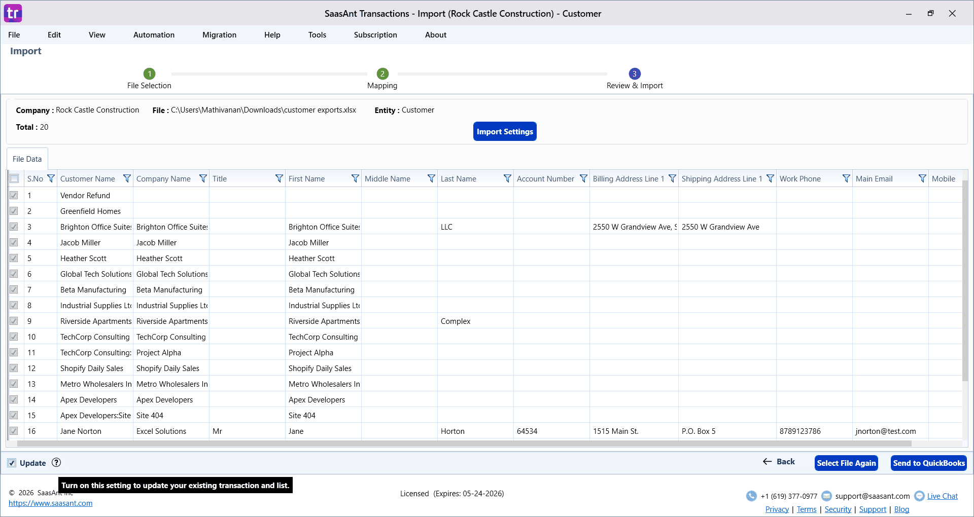
Task: Uncheck row 1 Vendor Refund checkbox
Action: 14,195
